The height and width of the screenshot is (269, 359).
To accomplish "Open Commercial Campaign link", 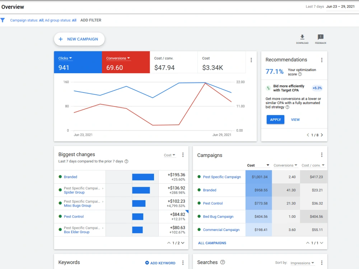I will [221, 230].
